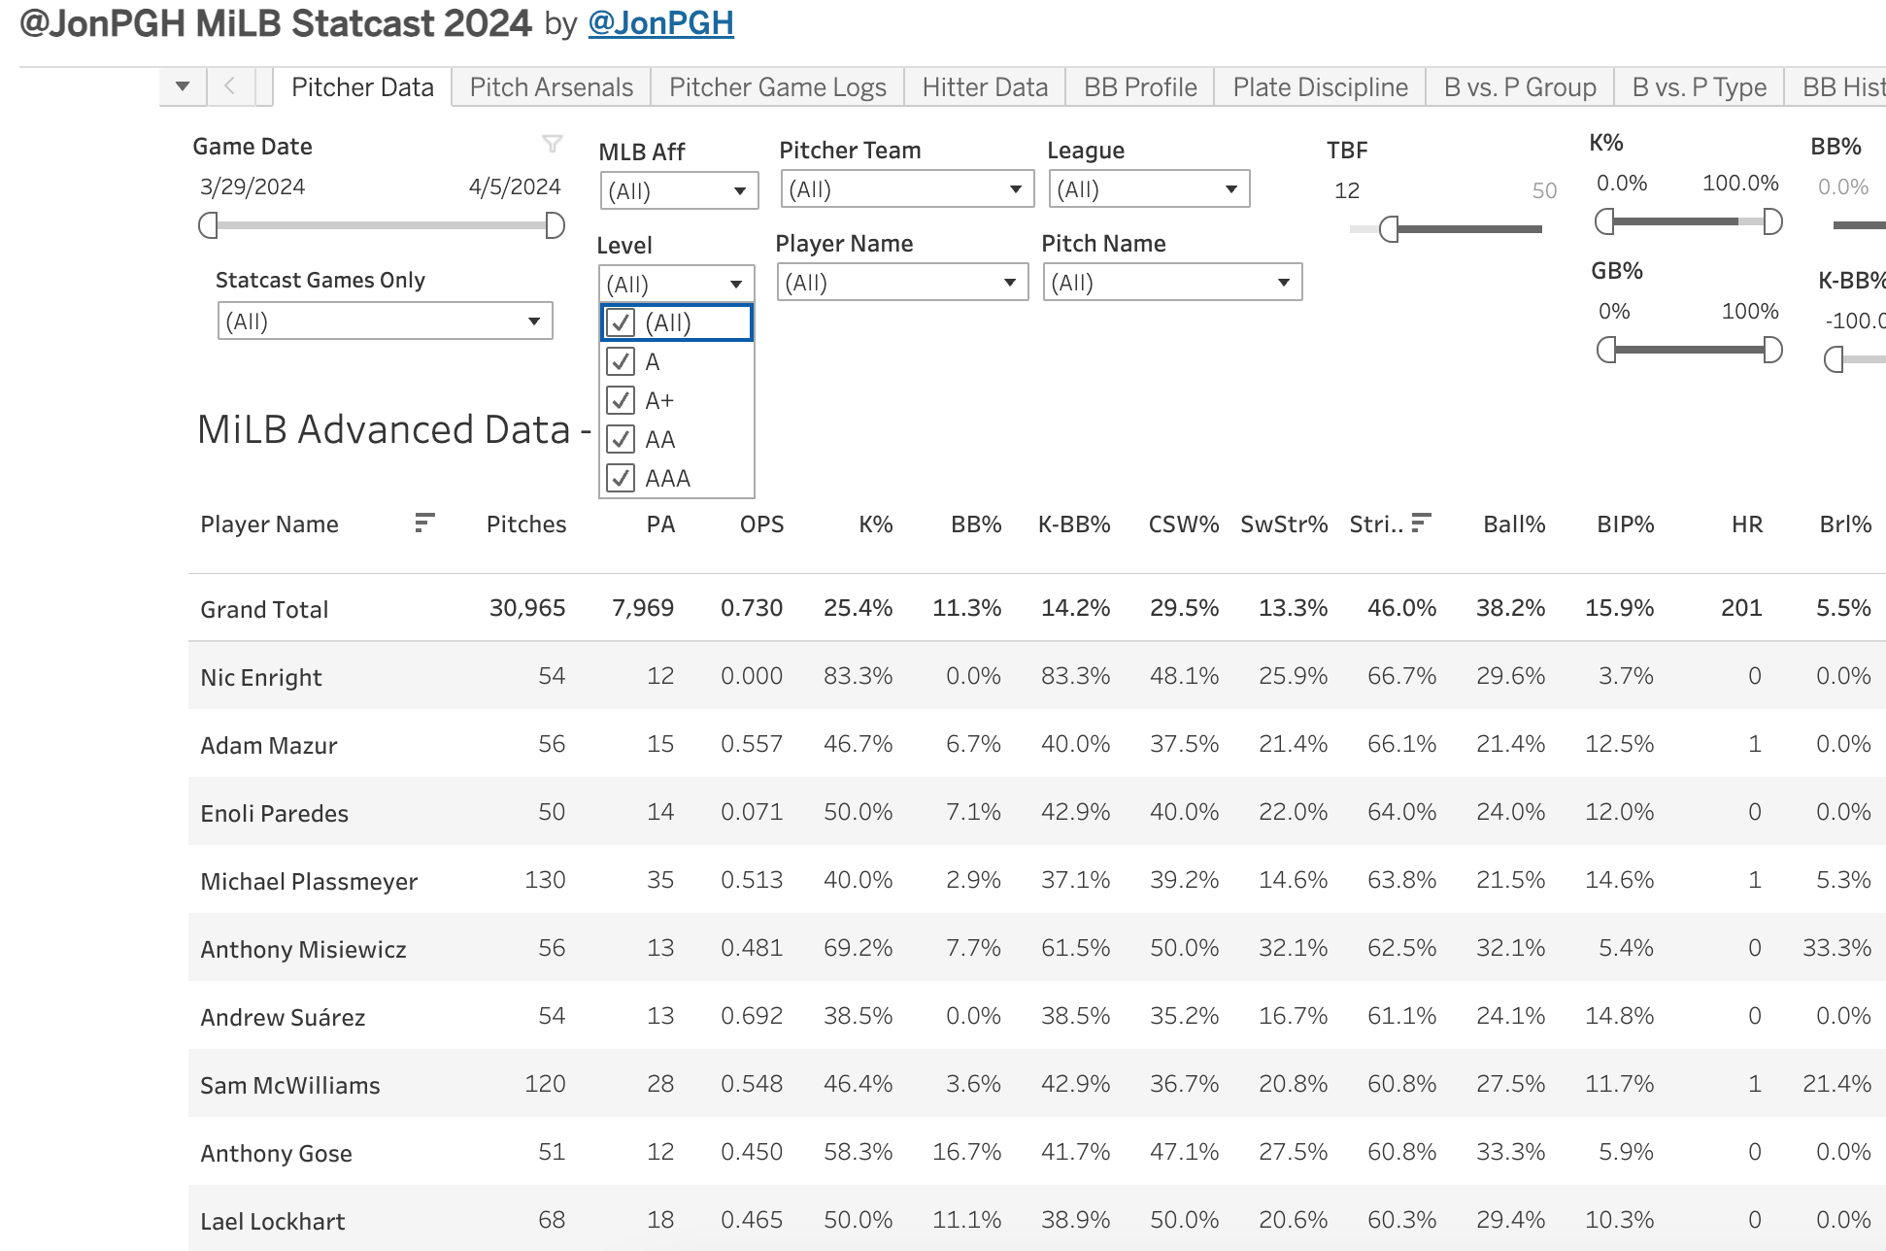
Task: Open the @JonPGH author link
Action: 660,23
